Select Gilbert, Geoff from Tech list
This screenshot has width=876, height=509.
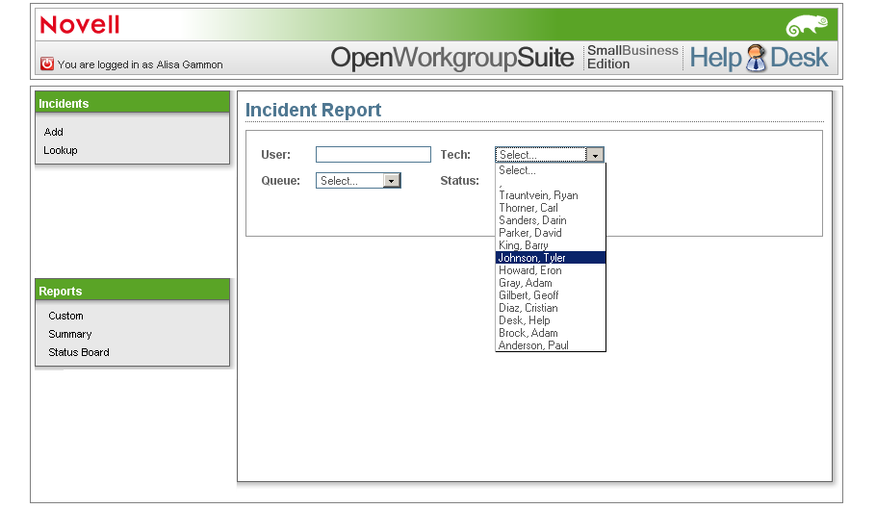[x=551, y=295]
